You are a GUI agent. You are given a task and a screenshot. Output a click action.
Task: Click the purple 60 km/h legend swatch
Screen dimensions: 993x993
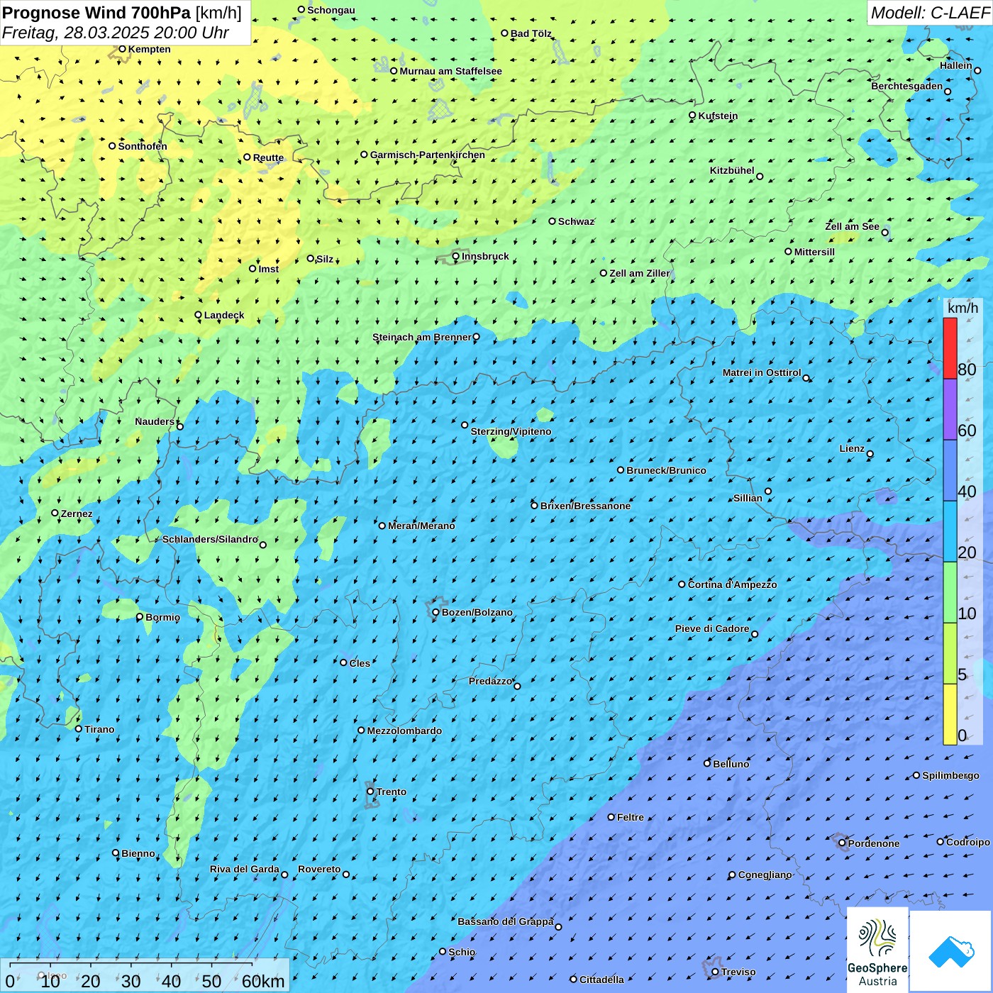tap(950, 410)
